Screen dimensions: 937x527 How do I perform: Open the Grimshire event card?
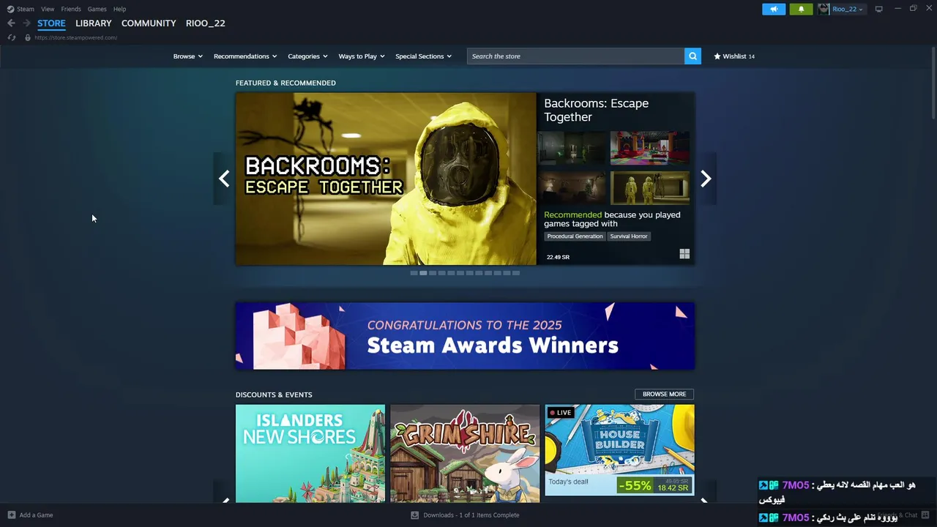[465, 454]
